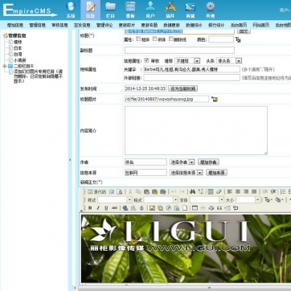Open the 格式 format dropdown in editor
The width and height of the screenshot is (291, 291).
pos(161,200)
